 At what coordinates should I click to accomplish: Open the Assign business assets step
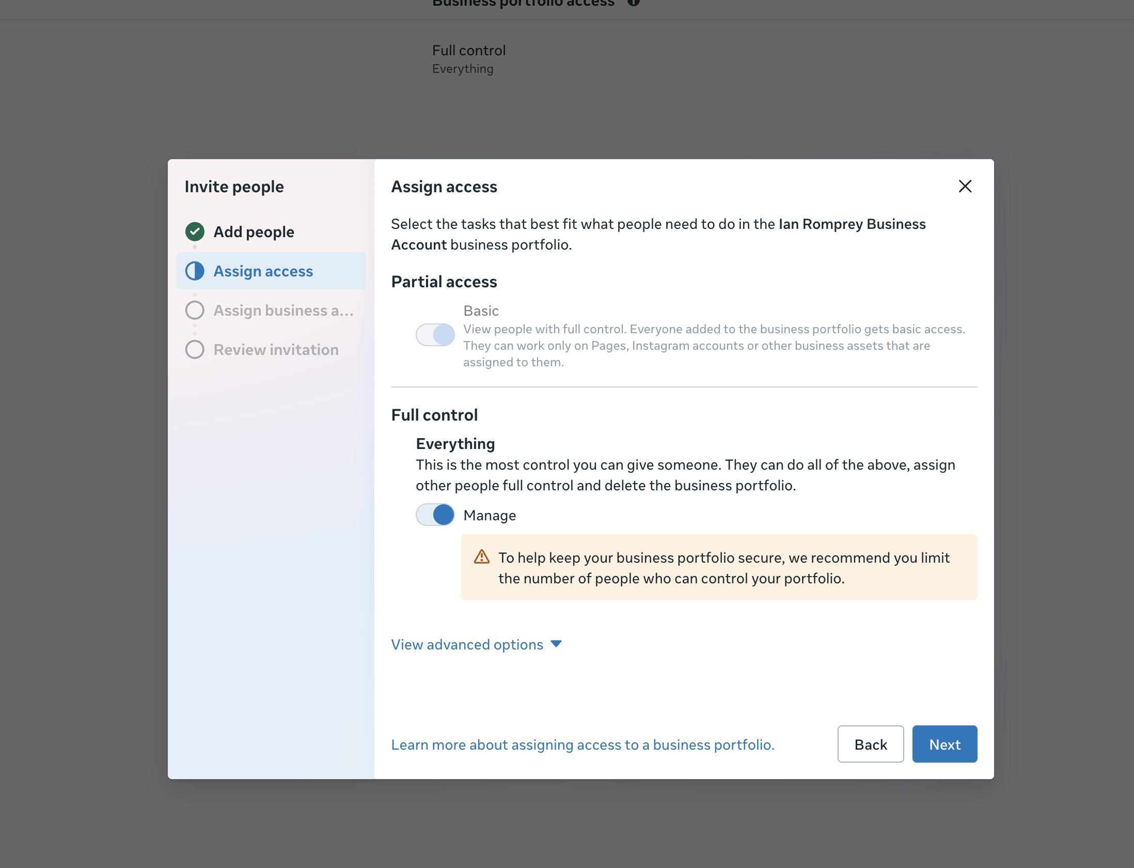point(283,310)
